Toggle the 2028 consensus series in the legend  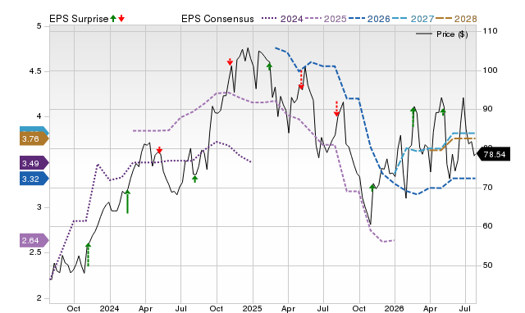point(456,19)
